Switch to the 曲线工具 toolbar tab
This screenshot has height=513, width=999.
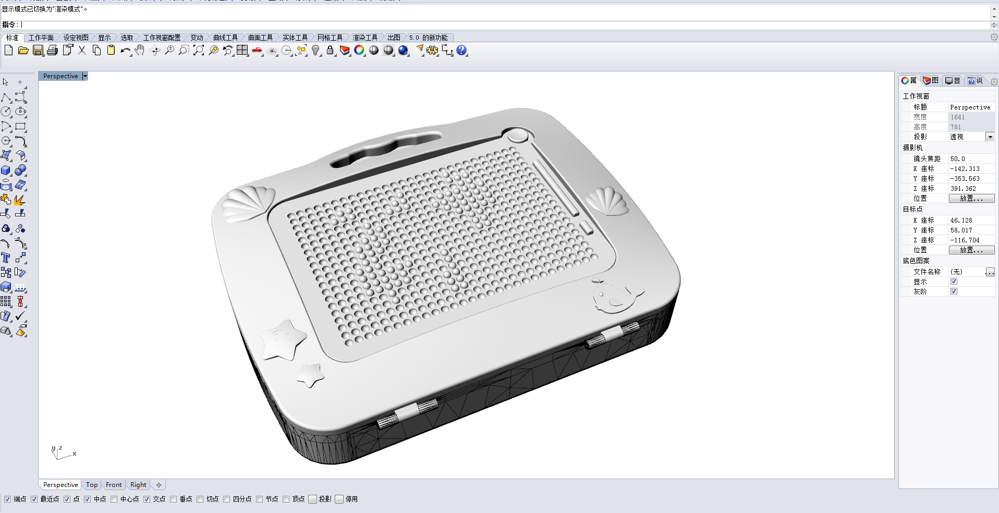click(225, 38)
